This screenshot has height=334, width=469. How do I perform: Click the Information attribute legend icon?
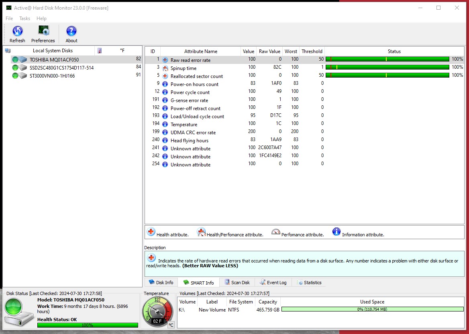(x=336, y=232)
